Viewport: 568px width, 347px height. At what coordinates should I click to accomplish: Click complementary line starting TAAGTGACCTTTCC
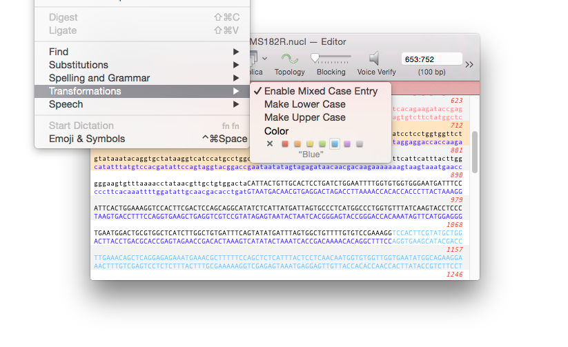point(278,216)
